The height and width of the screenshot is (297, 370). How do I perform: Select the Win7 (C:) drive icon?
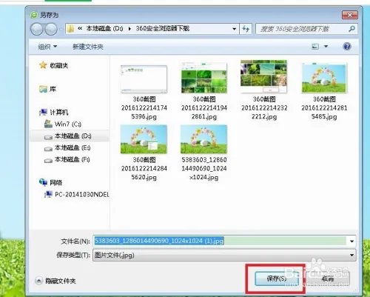click(x=48, y=124)
